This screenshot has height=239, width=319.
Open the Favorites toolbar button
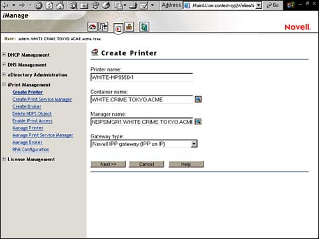(x=84, y=5)
